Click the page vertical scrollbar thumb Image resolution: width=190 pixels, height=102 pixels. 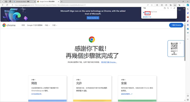click(x=185, y=42)
